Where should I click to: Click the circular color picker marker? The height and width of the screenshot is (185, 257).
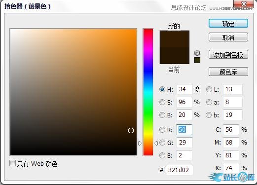click(x=131, y=131)
